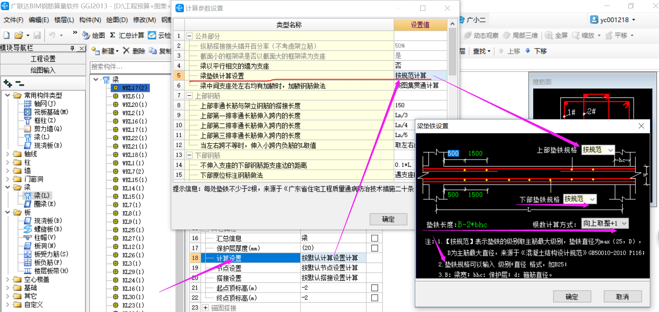Image resolution: width=659 pixels, height=312 pixels.
Task: Expand all nodes with plus icon
Action: [x=8, y=84]
